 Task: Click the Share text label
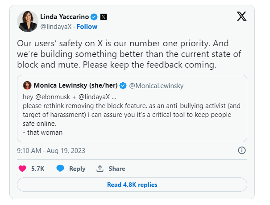pos(116,169)
